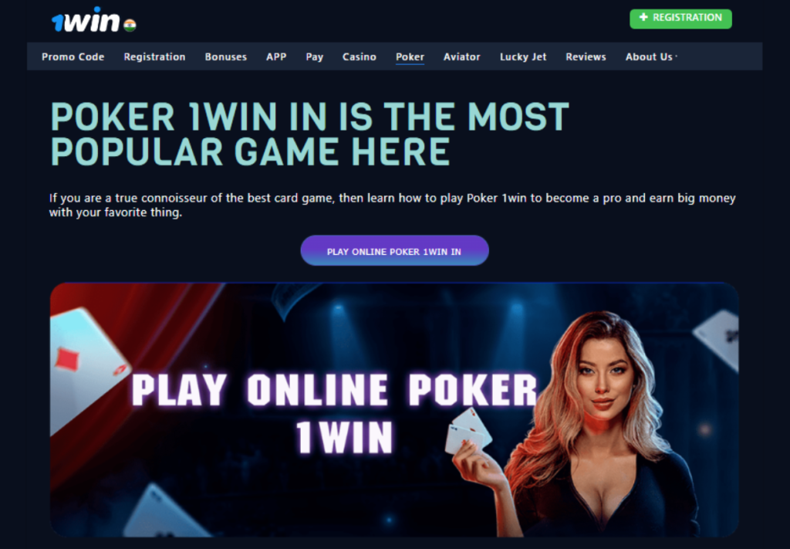Expand the About Us dropdown
The image size is (790, 549).
click(651, 57)
